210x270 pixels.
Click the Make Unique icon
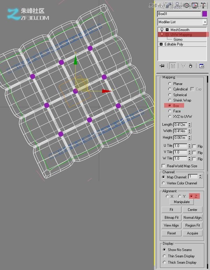click(183, 66)
